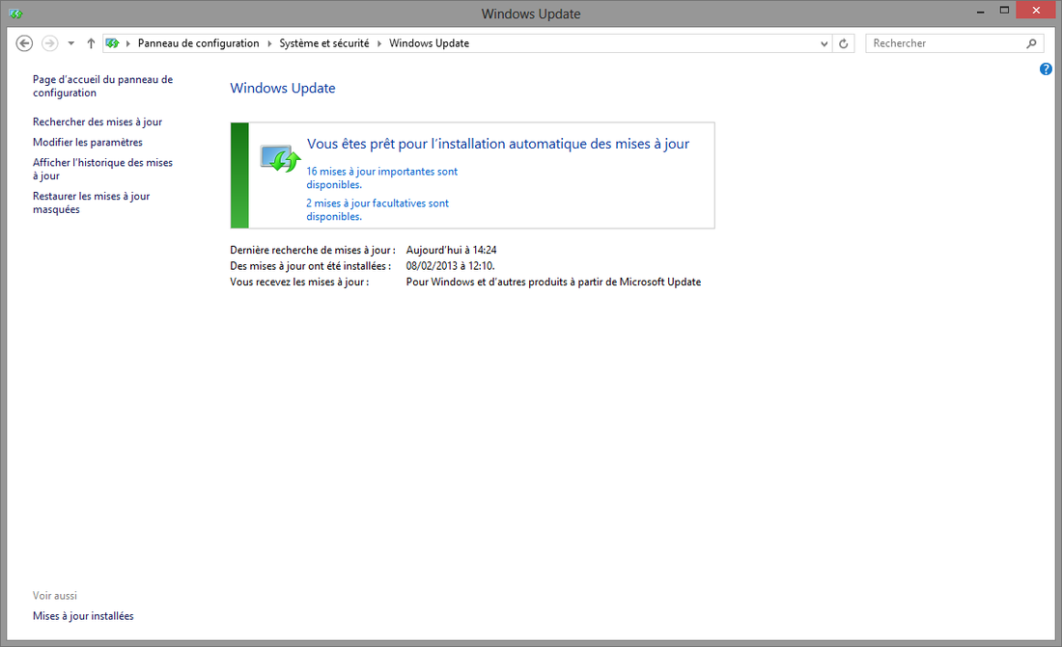
Task: Open the blue Help question mark
Action: 1046,69
